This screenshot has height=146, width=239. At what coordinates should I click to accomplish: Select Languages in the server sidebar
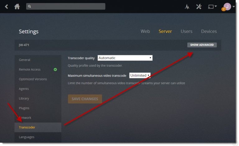tap(26, 137)
